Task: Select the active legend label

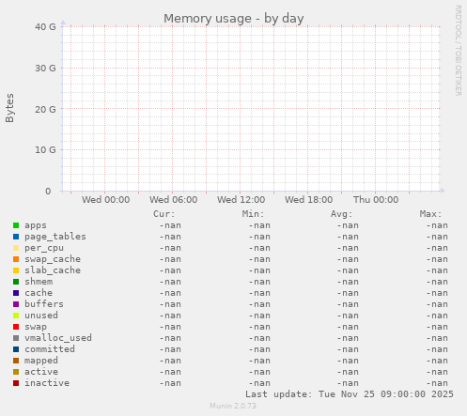Action: 41,372
